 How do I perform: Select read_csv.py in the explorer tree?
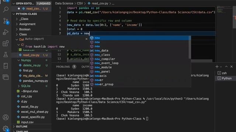(x=32, y=55)
